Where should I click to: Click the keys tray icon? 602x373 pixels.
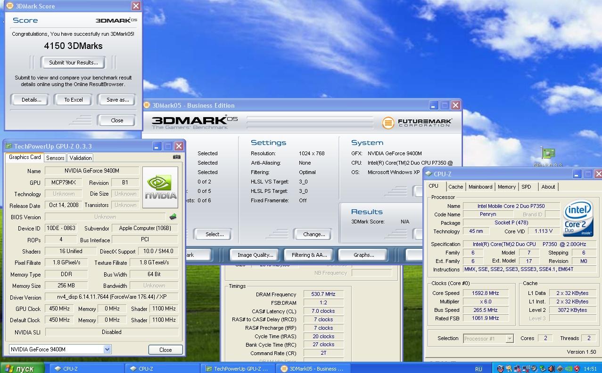pyautogui.click(x=509, y=368)
